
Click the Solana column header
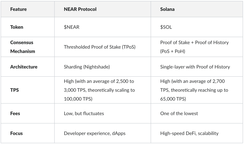coord(167,9)
